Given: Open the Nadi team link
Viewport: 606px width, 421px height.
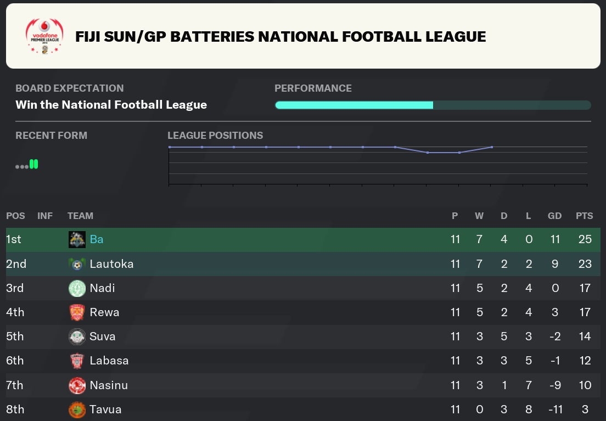Looking at the screenshot, I should pyautogui.click(x=102, y=288).
